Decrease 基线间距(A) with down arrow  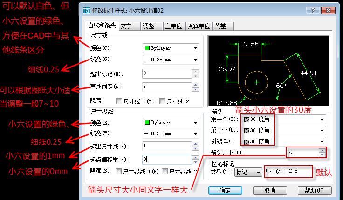195,89
